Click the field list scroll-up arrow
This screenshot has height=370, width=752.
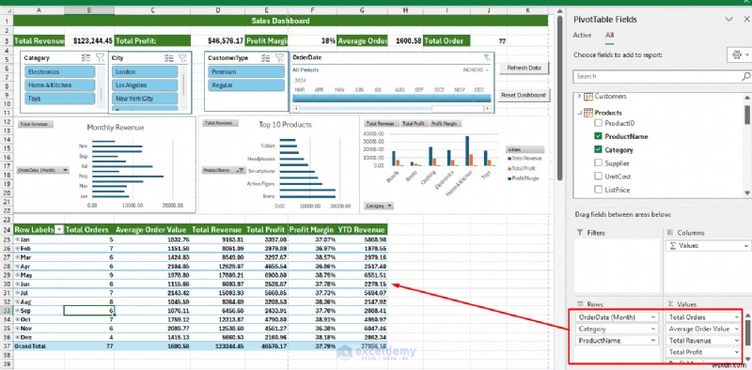click(x=746, y=97)
